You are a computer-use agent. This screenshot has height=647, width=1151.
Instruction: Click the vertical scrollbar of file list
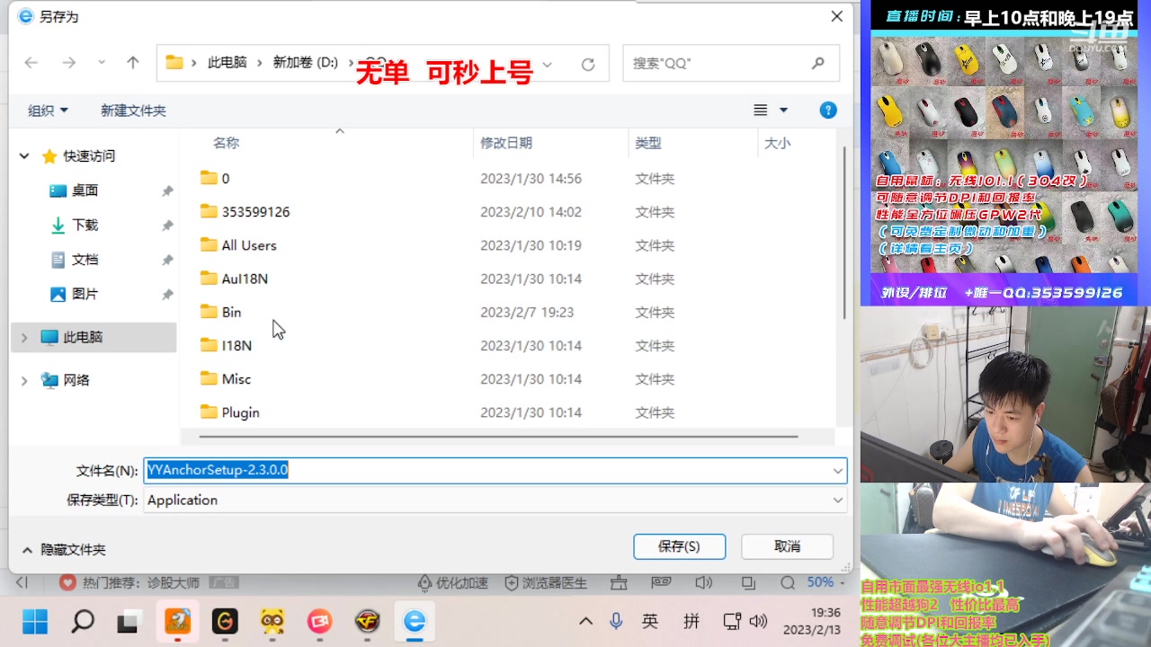point(843,232)
